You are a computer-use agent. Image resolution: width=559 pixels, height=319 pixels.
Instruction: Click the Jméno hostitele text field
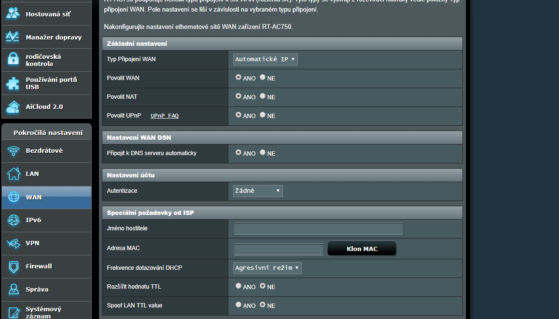(x=318, y=228)
